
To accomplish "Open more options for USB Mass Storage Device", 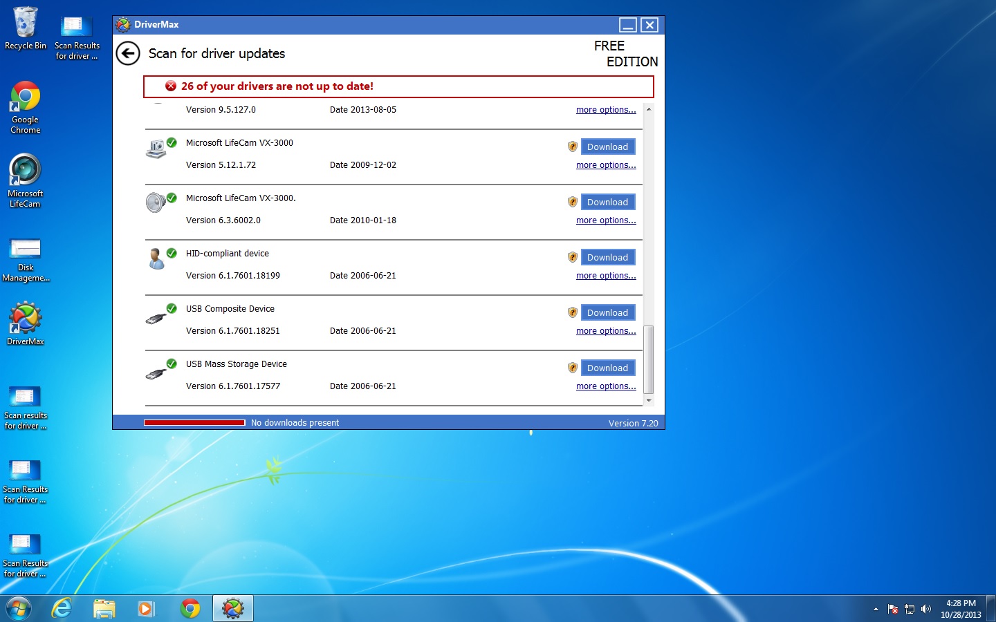I will click(x=606, y=386).
